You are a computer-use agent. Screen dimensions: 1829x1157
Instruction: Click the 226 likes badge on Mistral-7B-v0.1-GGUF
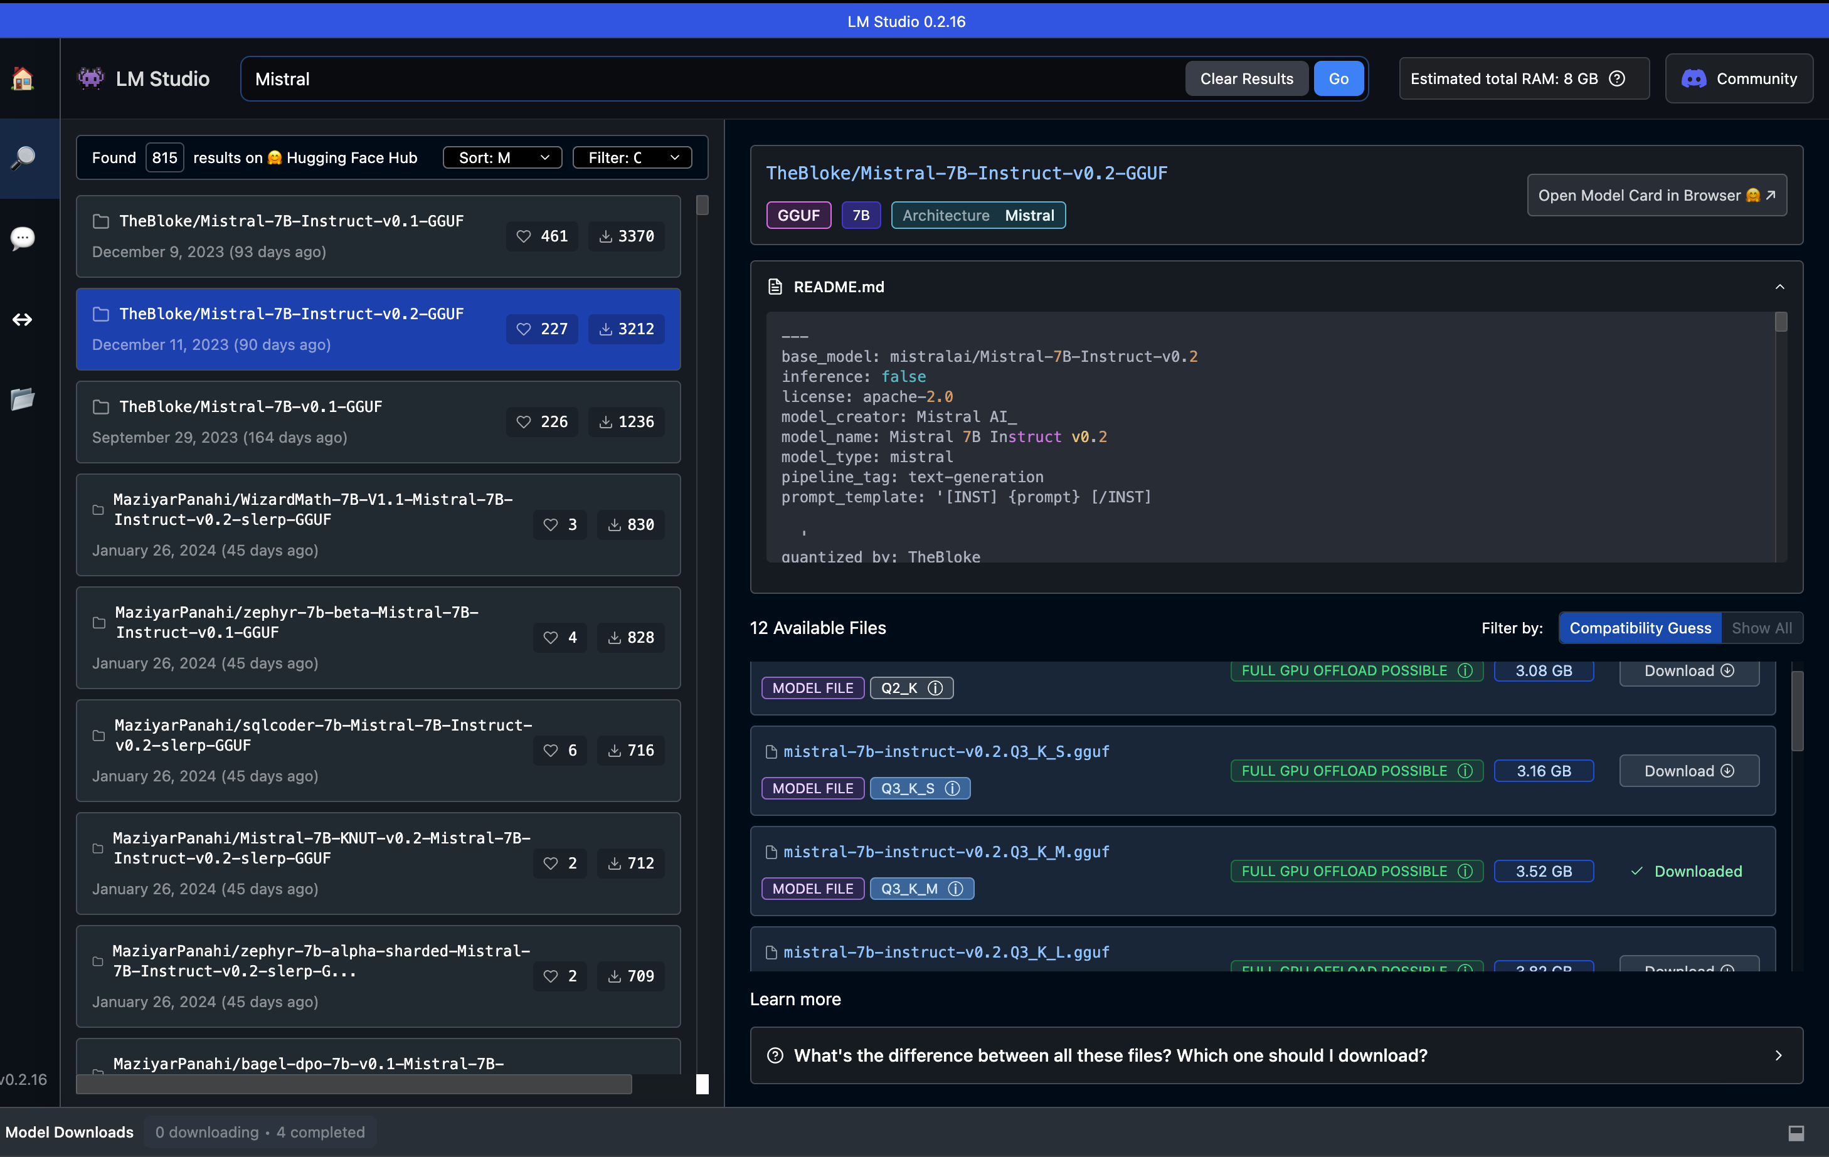[x=543, y=421]
